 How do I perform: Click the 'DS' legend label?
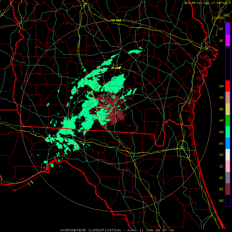coord(221,155)
